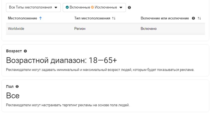Viewport: 213px width, 115px height.
Task: Click the Регион cell
Action: 80,29
